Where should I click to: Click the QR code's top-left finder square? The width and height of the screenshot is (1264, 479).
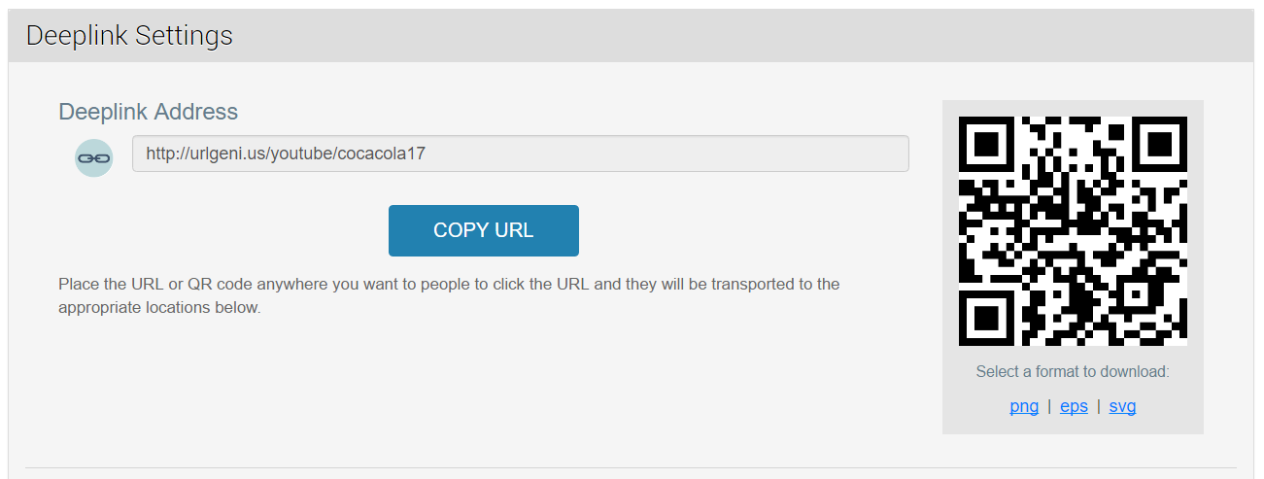click(986, 144)
